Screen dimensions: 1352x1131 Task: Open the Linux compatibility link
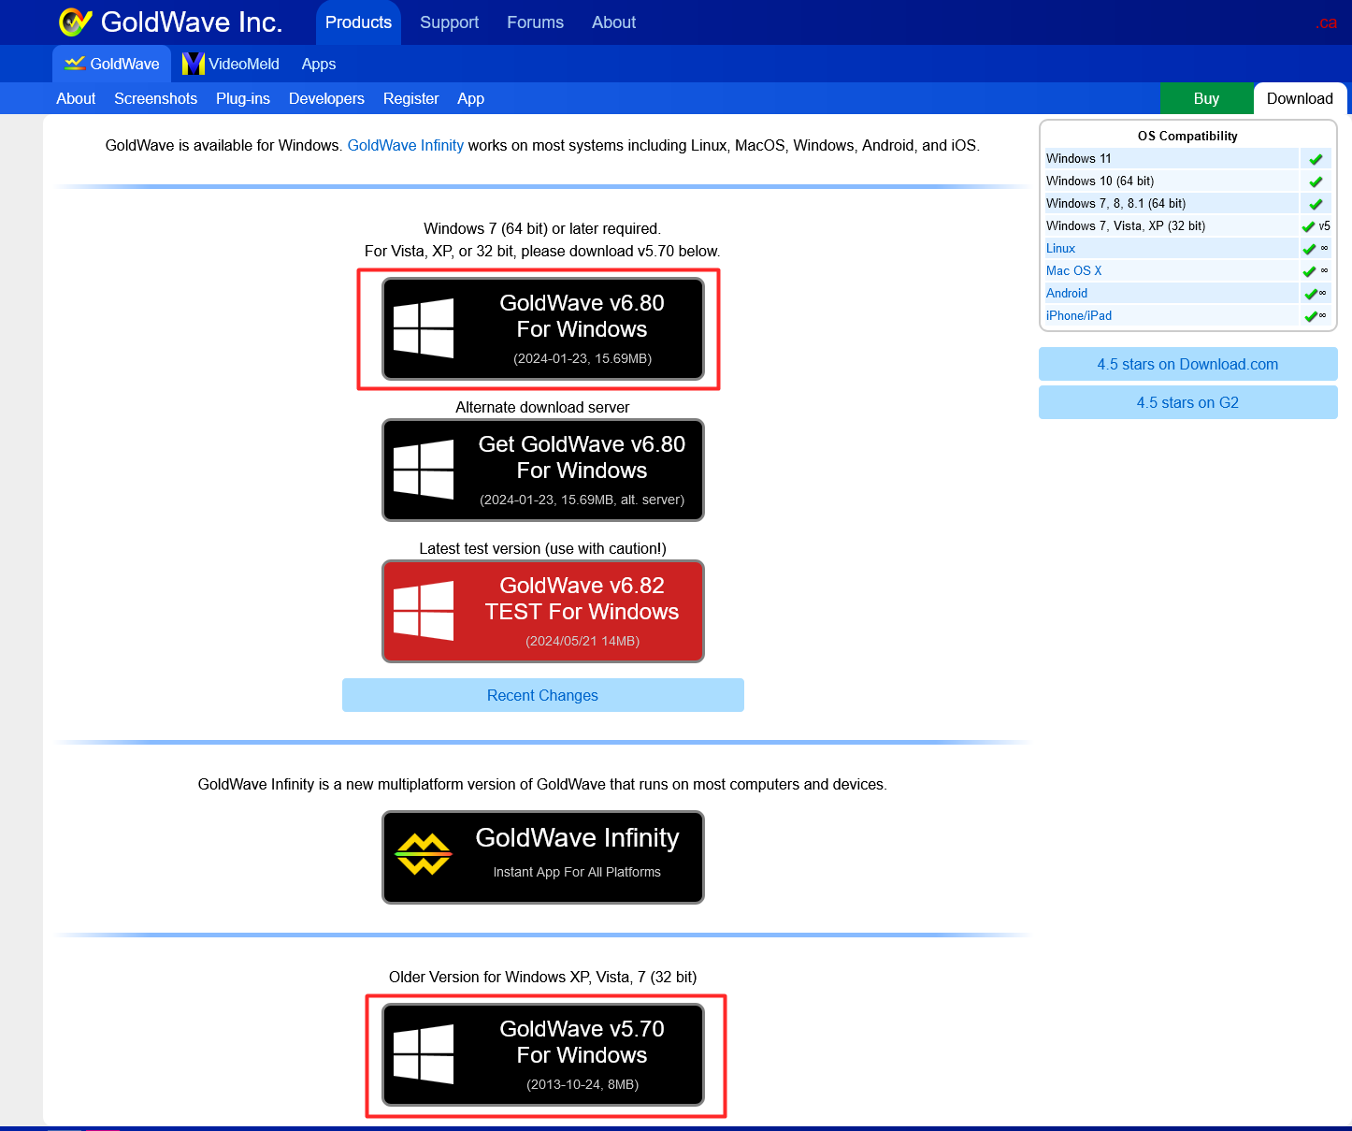click(x=1060, y=248)
